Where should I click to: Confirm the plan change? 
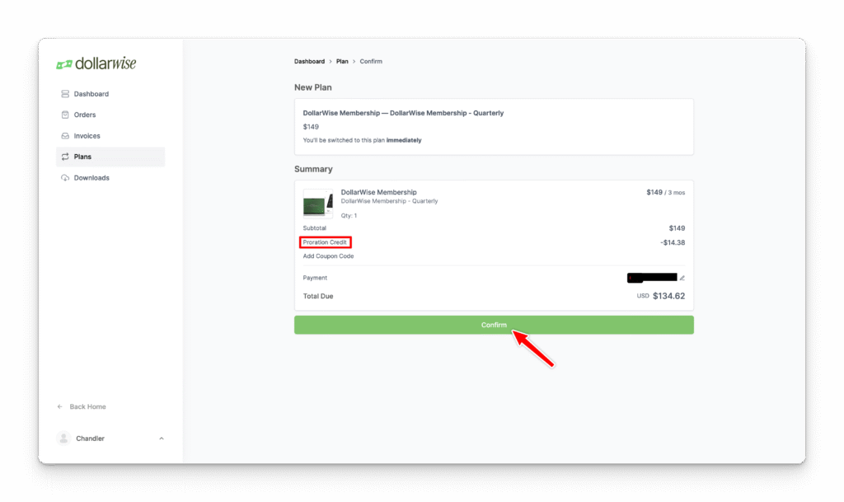point(494,325)
